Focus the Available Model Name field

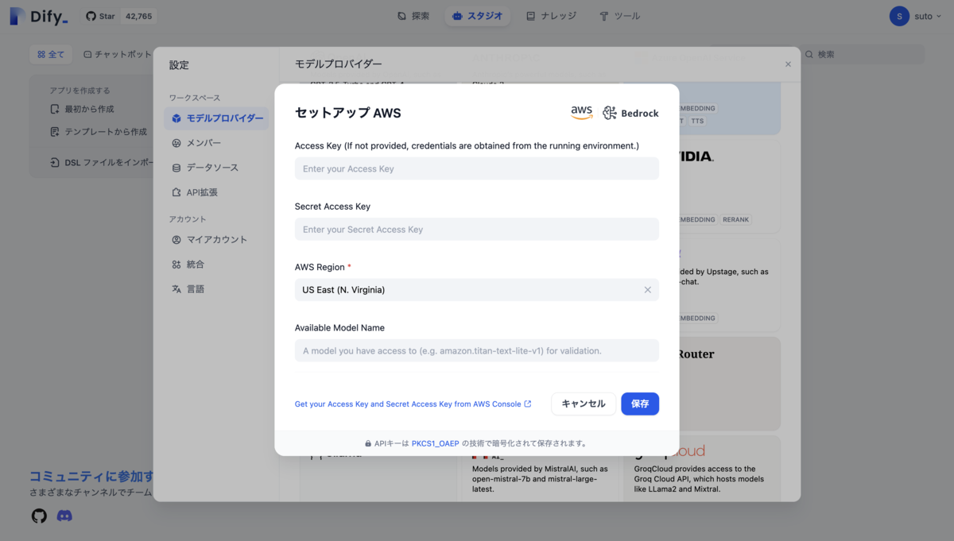click(477, 350)
